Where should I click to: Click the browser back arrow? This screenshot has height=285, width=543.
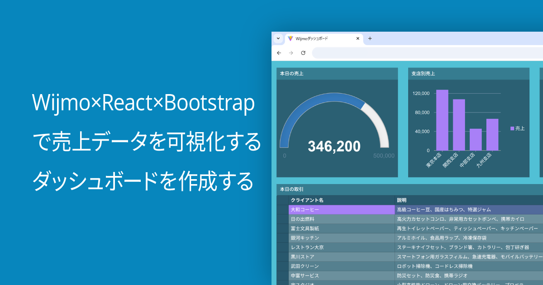[279, 53]
